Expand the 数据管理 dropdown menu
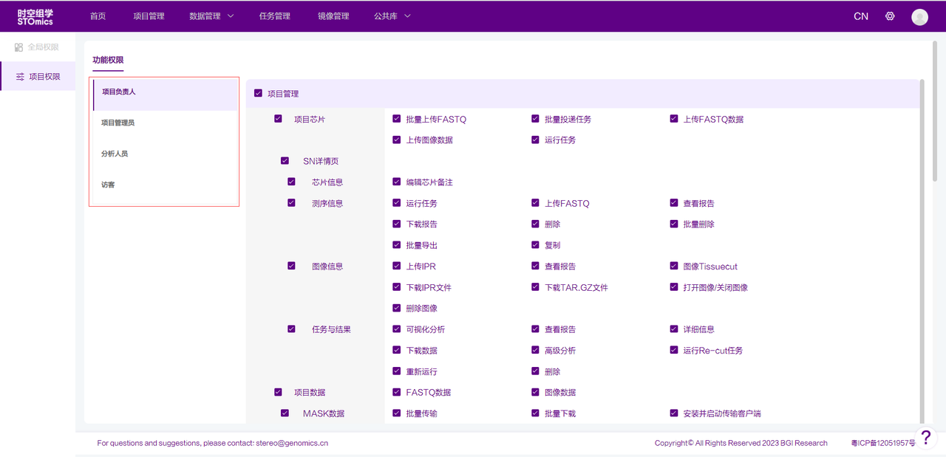Image resolution: width=946 pixels, height=457 pixels. click(211, 16)
